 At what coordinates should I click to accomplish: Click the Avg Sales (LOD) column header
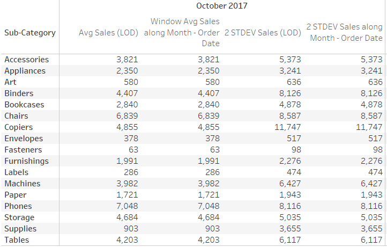point(109,33)
